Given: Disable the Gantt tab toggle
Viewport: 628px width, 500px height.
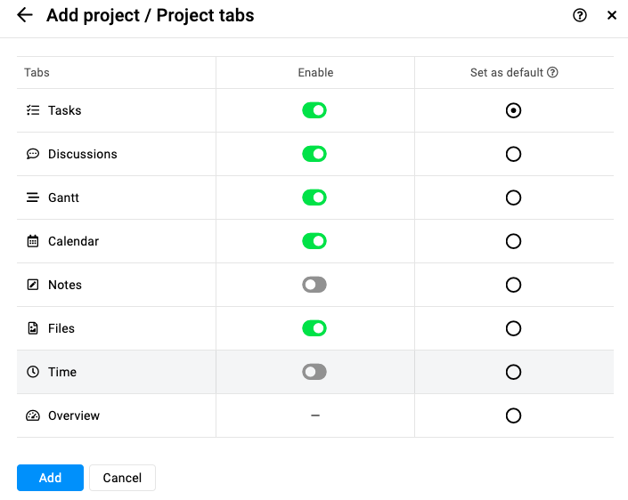Looking at the screenshot, I should click(314, 198).
